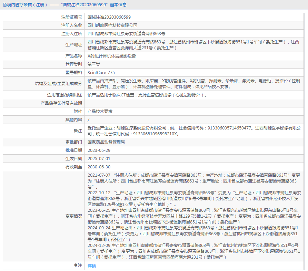Click the 注册证编号 label

click(x=71, y=17)
